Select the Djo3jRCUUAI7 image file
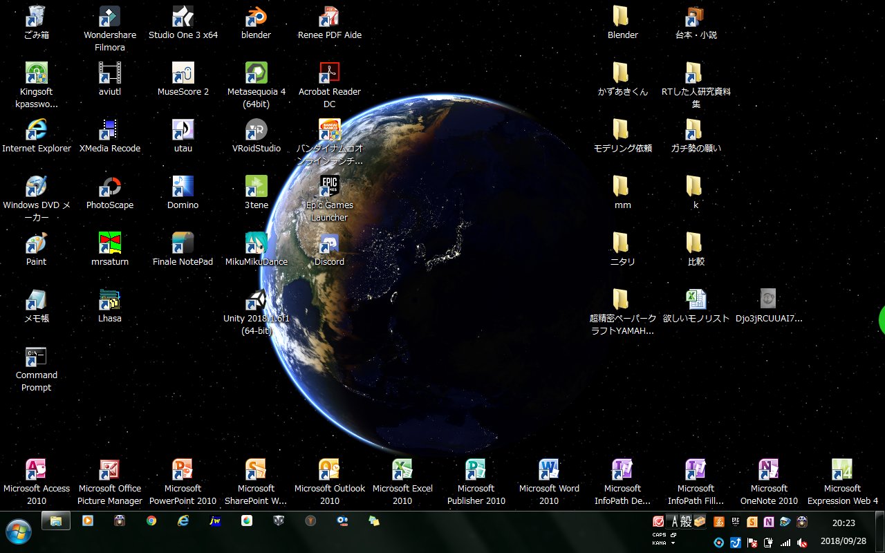Viewport: 885px width, 553px height. point(769,306)
